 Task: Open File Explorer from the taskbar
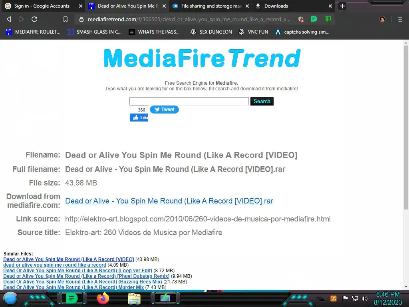[x=134, y=298]
